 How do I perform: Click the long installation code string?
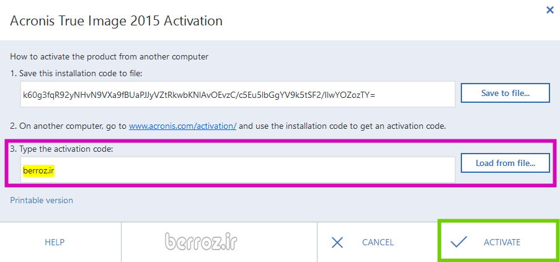coord(198,94)
